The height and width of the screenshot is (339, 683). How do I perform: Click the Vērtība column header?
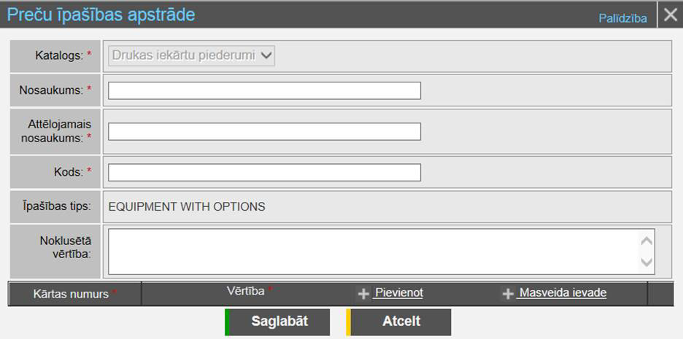[245, 291]
